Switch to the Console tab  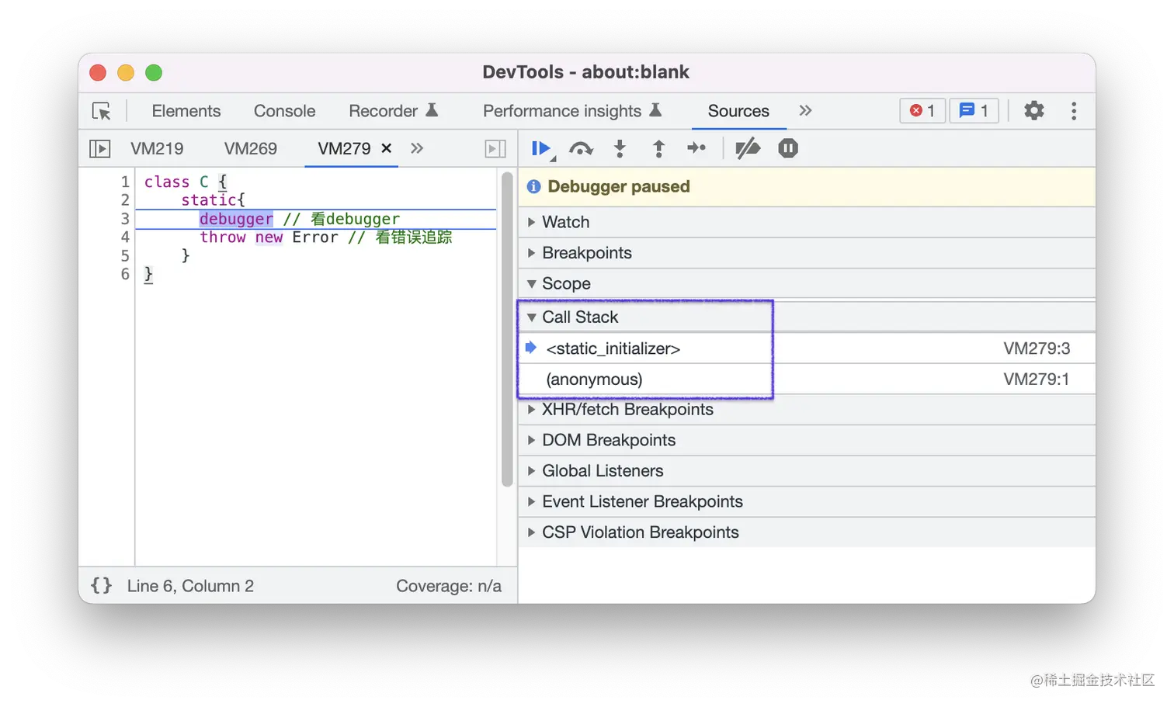coord(284,111)
